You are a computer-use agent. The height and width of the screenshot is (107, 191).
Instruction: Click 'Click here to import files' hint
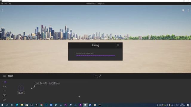(47, 83)
